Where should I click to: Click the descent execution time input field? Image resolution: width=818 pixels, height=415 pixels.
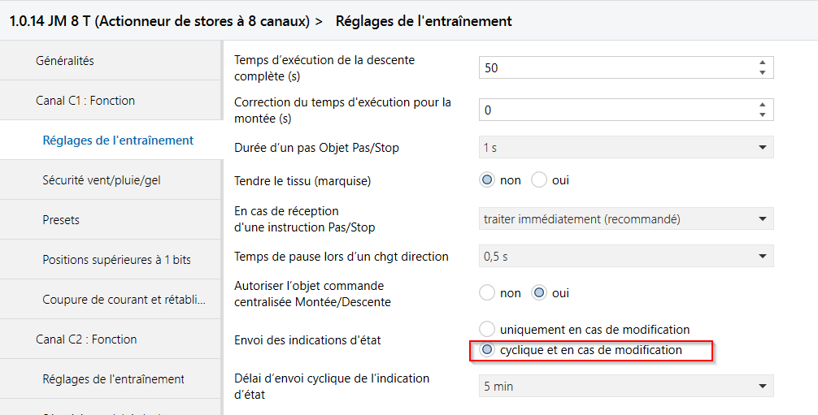(614, 68)
